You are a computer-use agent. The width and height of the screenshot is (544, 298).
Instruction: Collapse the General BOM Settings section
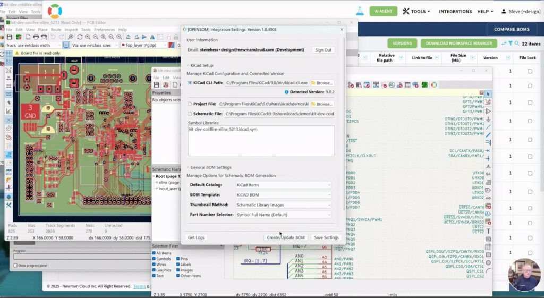coord(209,167)
